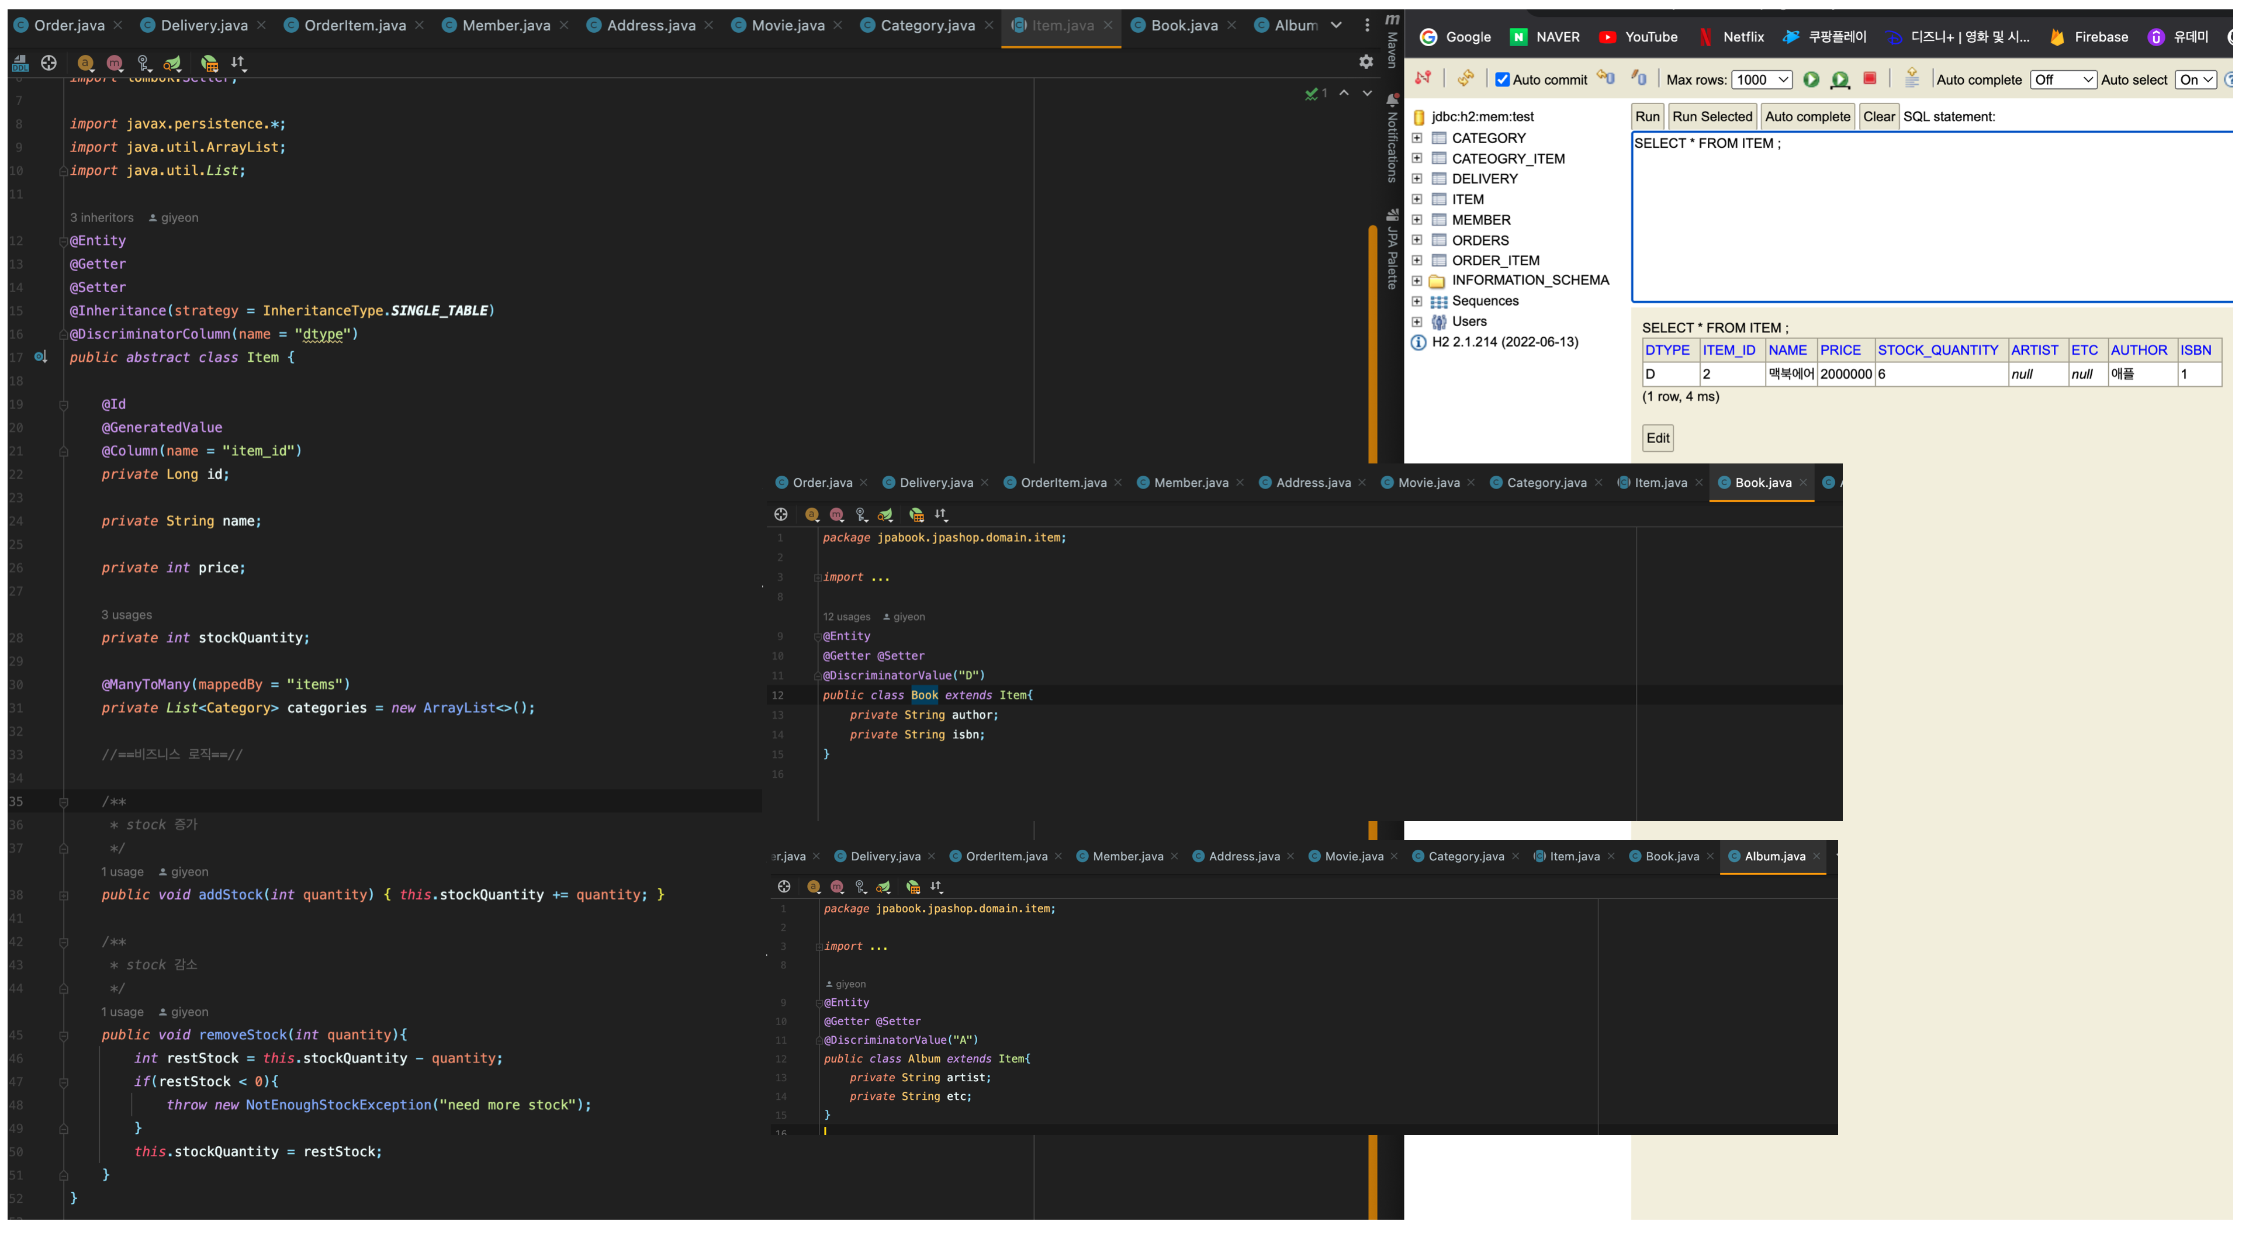
Task: Click inside the SQL statement text area
Action: 1933,216
